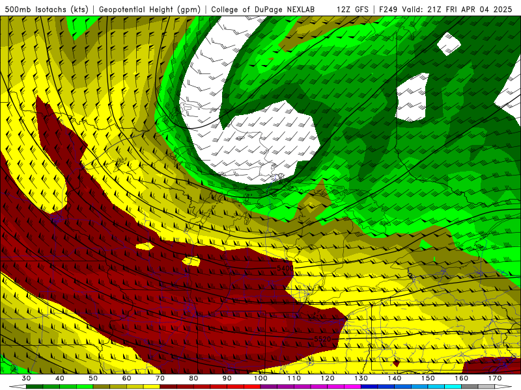
Task: Click the '50' color bar label
Action: pos(93,378)
